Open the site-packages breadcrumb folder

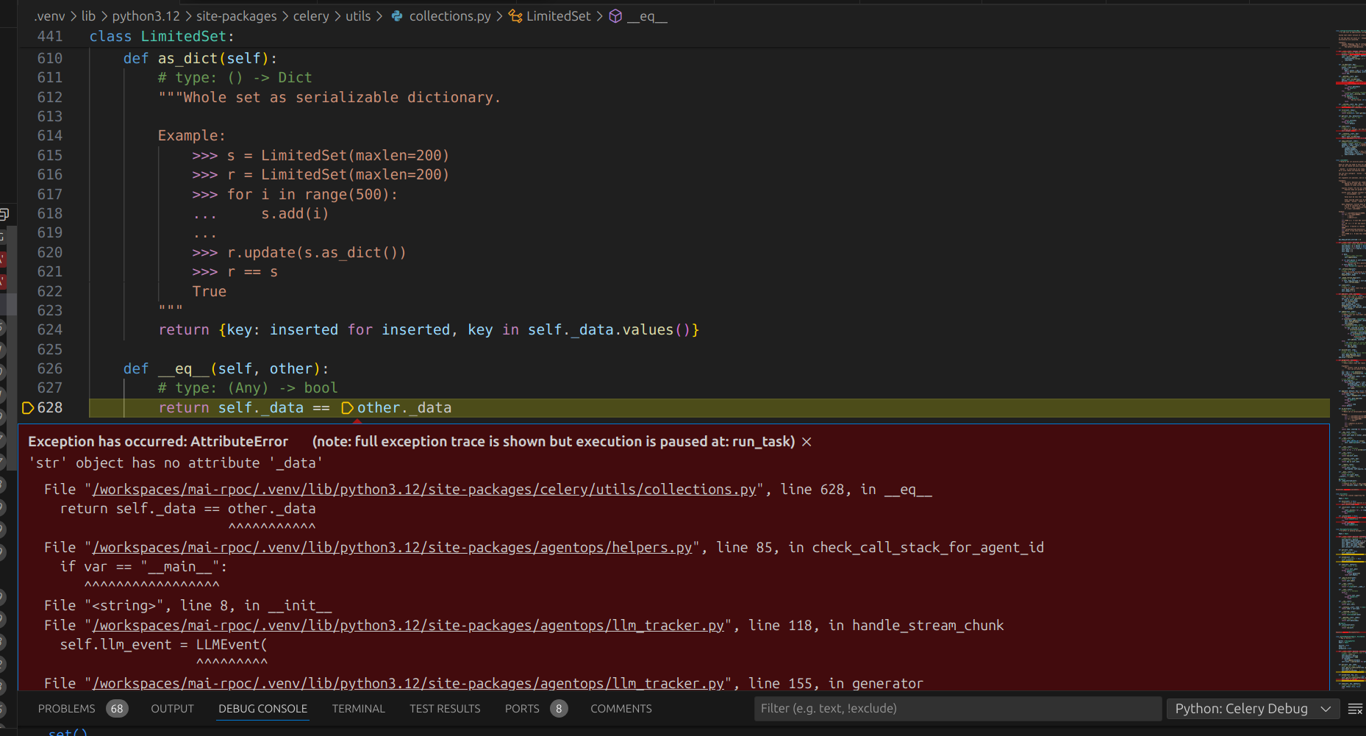[x=236, y=16]
